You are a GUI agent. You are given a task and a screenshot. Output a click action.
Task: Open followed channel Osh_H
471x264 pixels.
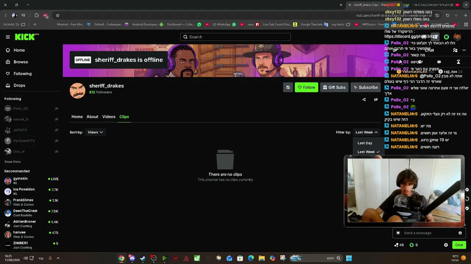(x=19, y=151)
